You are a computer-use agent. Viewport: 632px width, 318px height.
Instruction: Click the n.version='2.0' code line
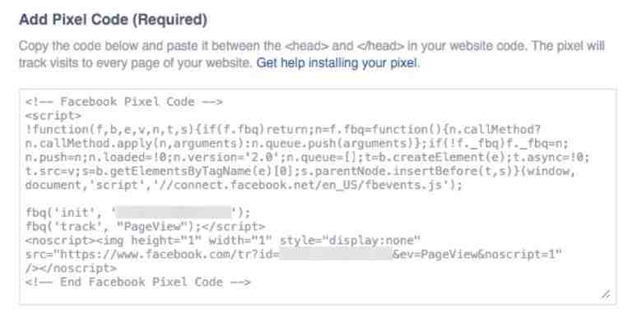coord(307,157)
